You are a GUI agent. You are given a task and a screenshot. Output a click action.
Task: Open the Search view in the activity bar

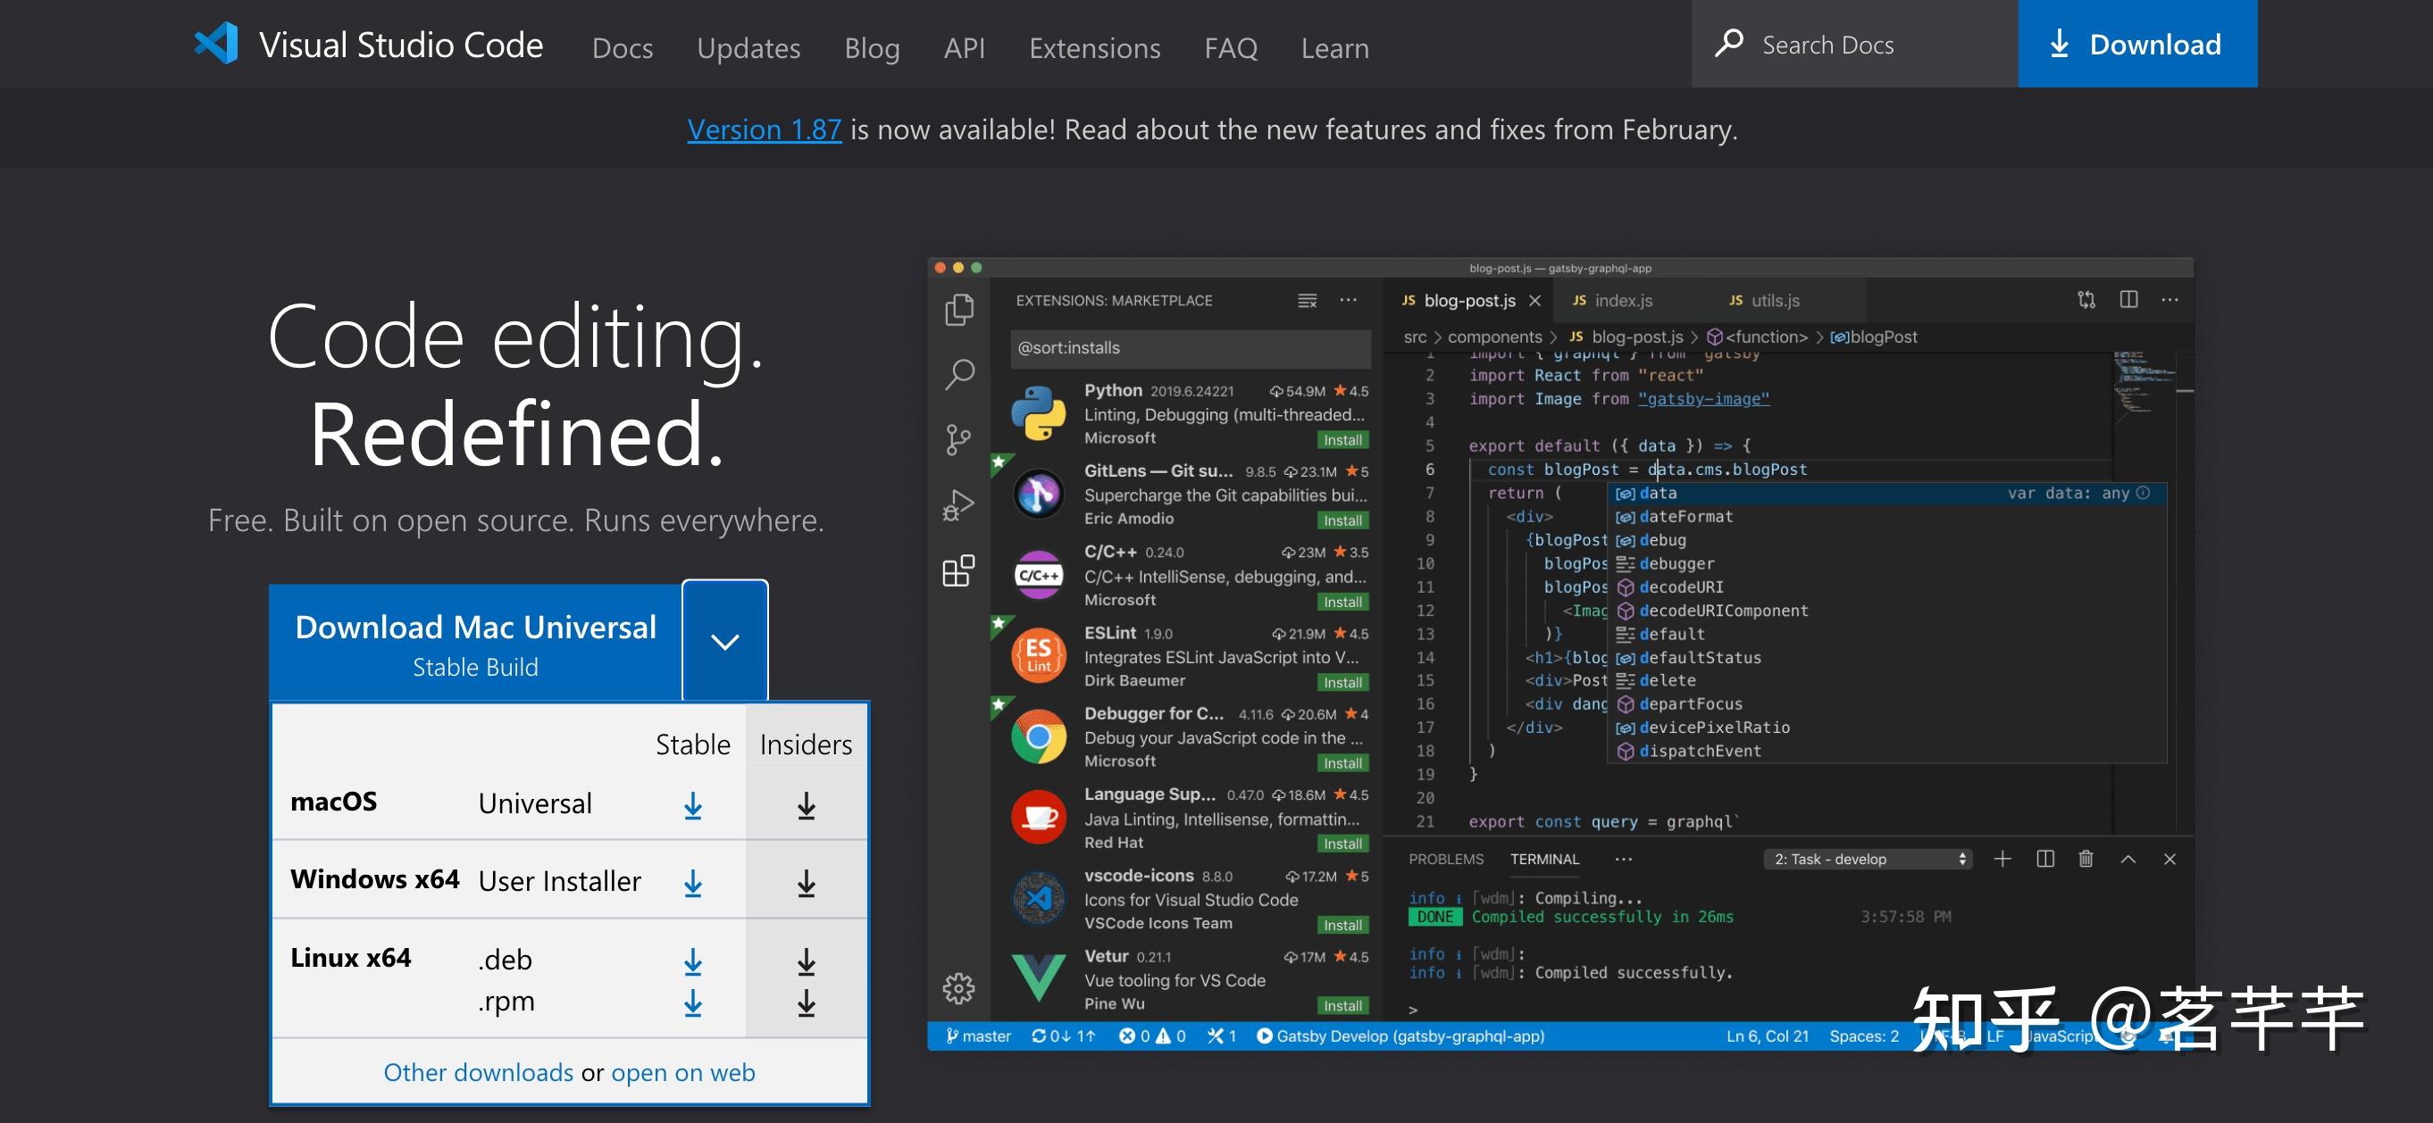tap(958, 374)
